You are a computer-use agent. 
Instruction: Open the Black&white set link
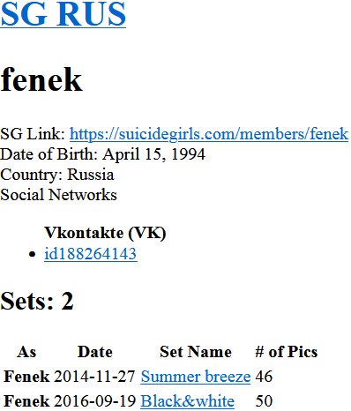point(187,401)
